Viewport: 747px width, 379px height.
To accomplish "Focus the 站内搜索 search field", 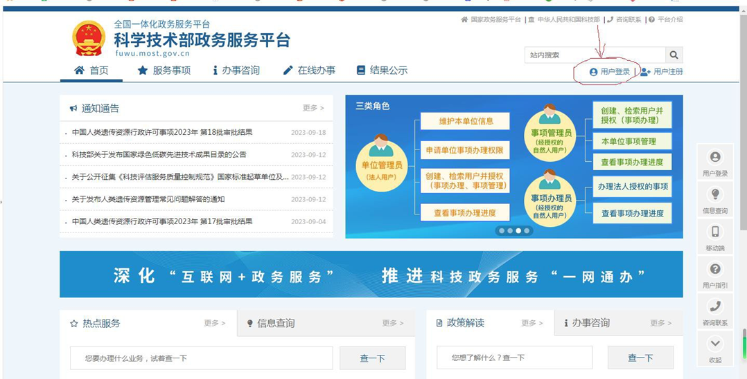I will coord(595,55).
